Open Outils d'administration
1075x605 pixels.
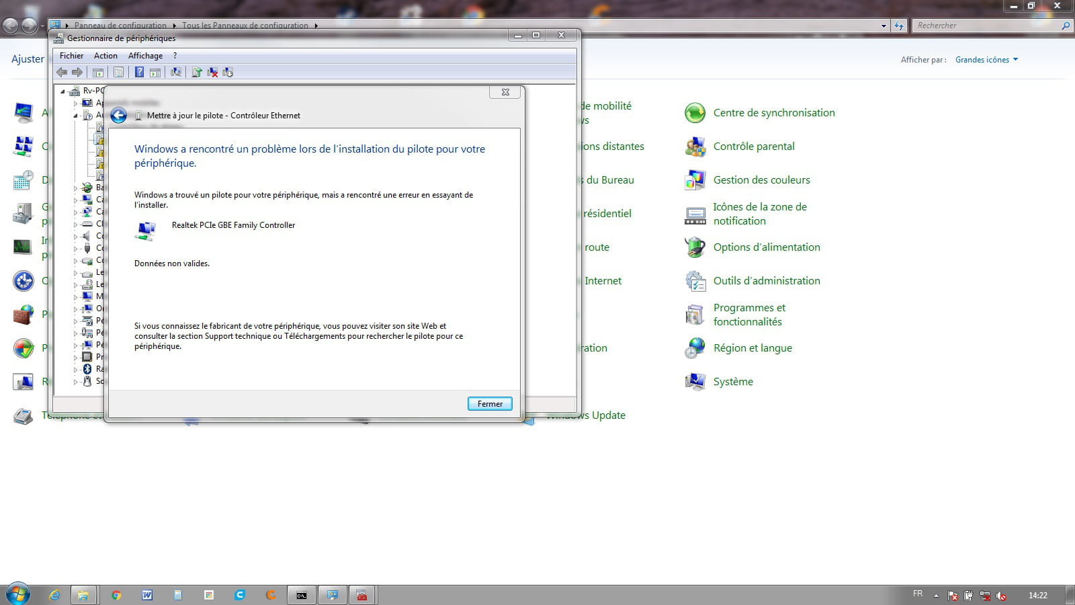coord(767,281)
